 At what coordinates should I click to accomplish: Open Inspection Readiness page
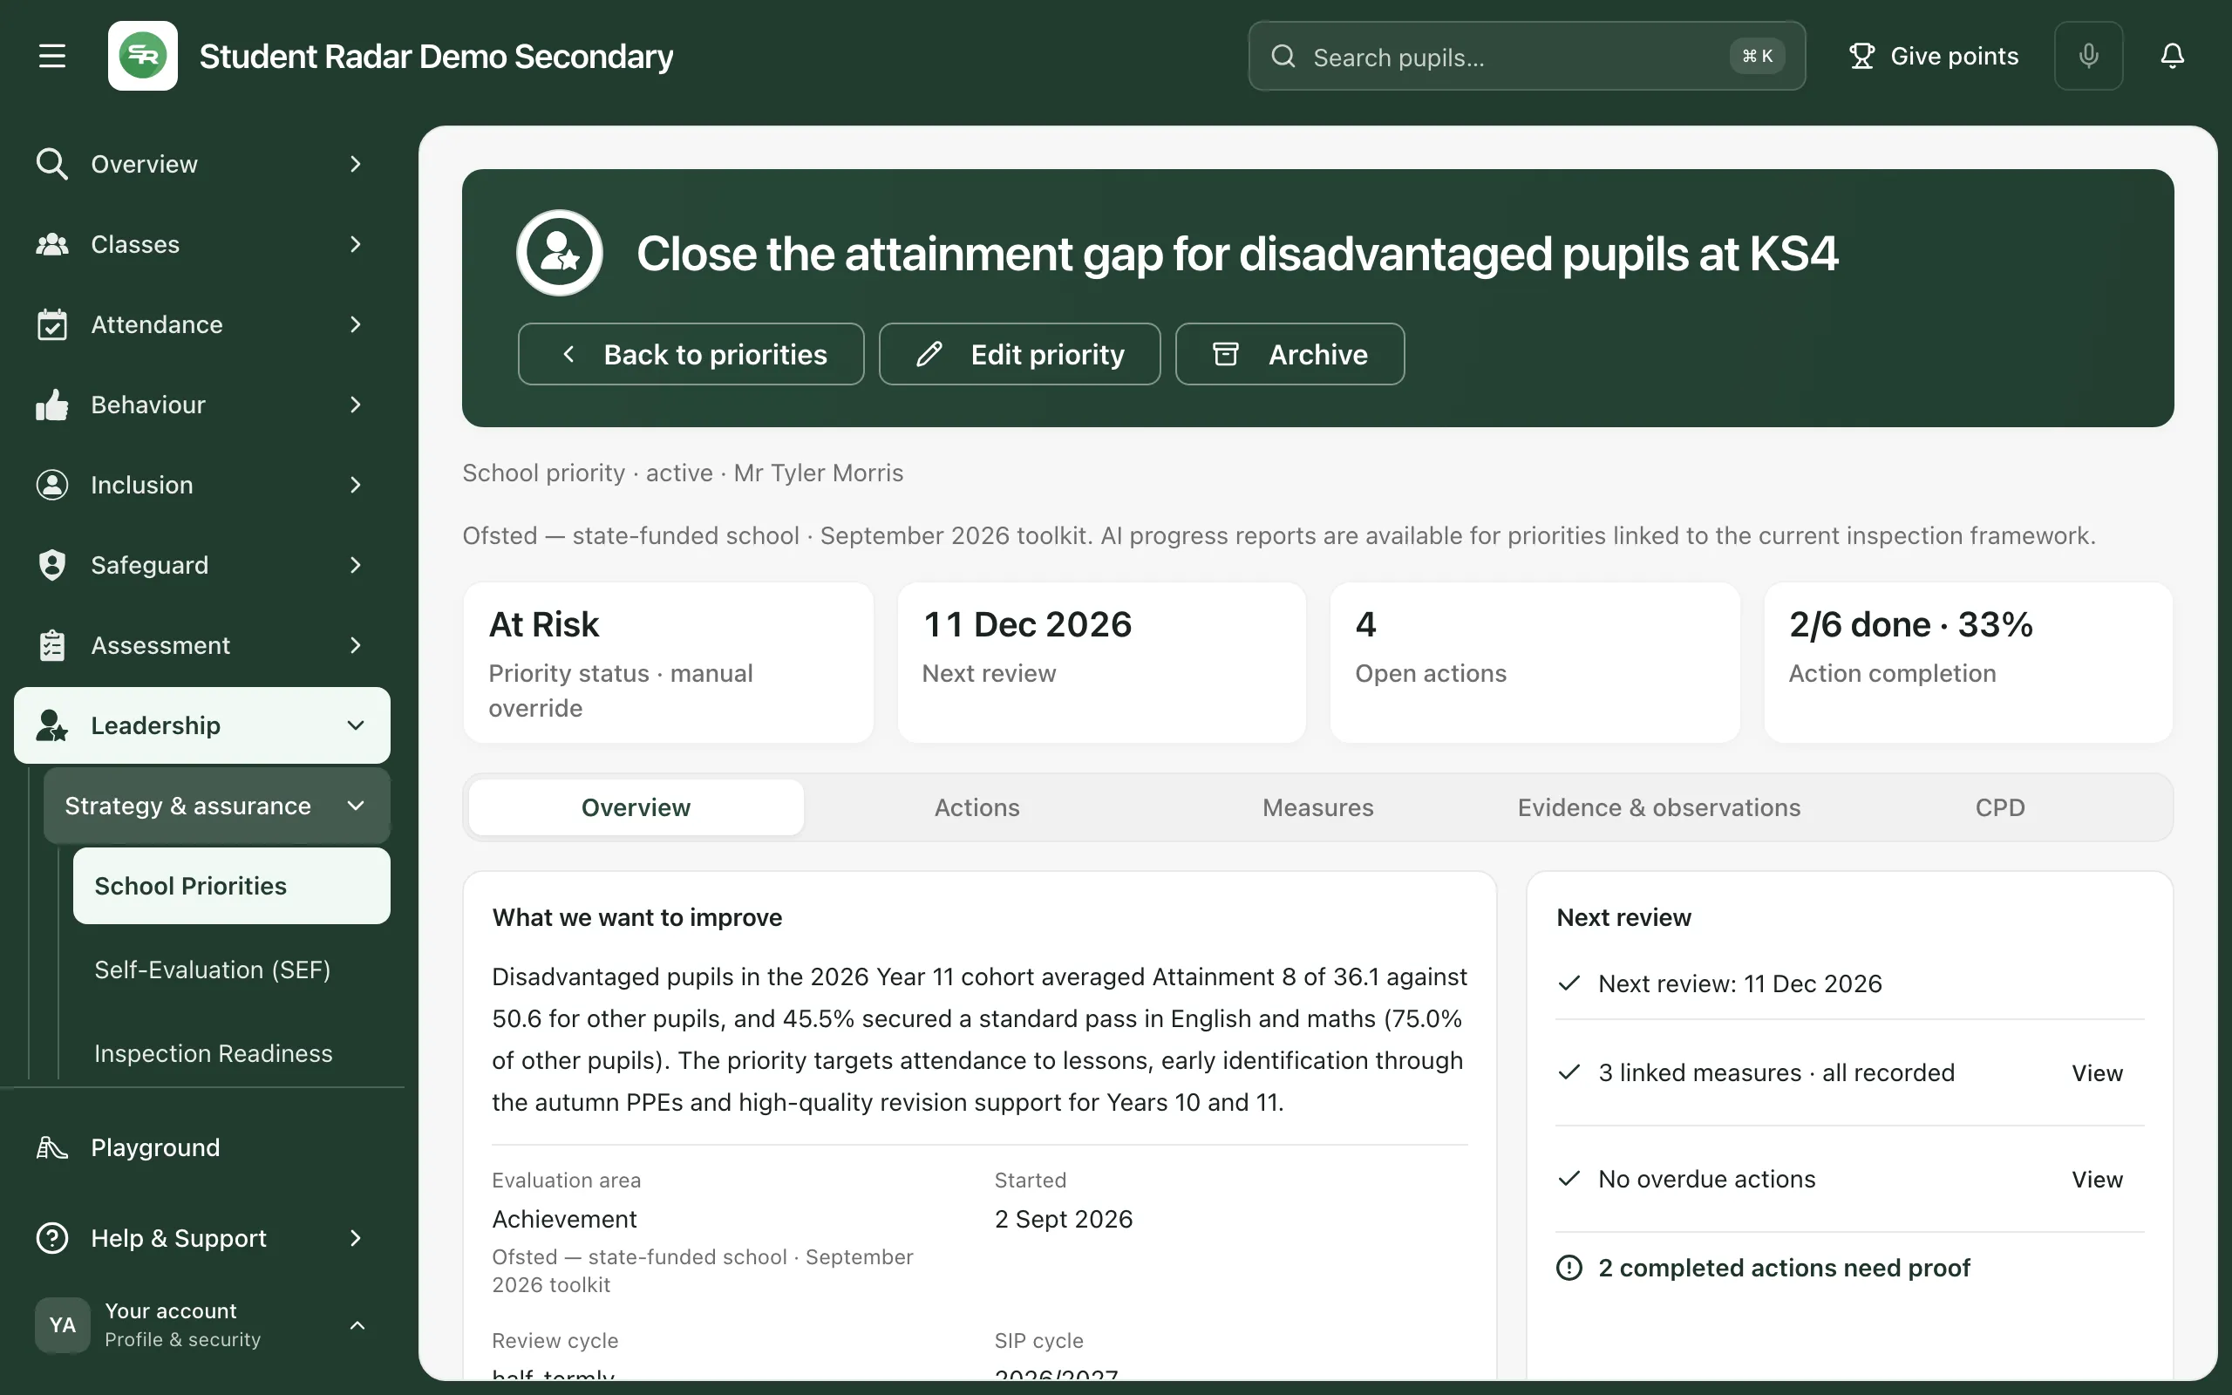(213, 1053)
